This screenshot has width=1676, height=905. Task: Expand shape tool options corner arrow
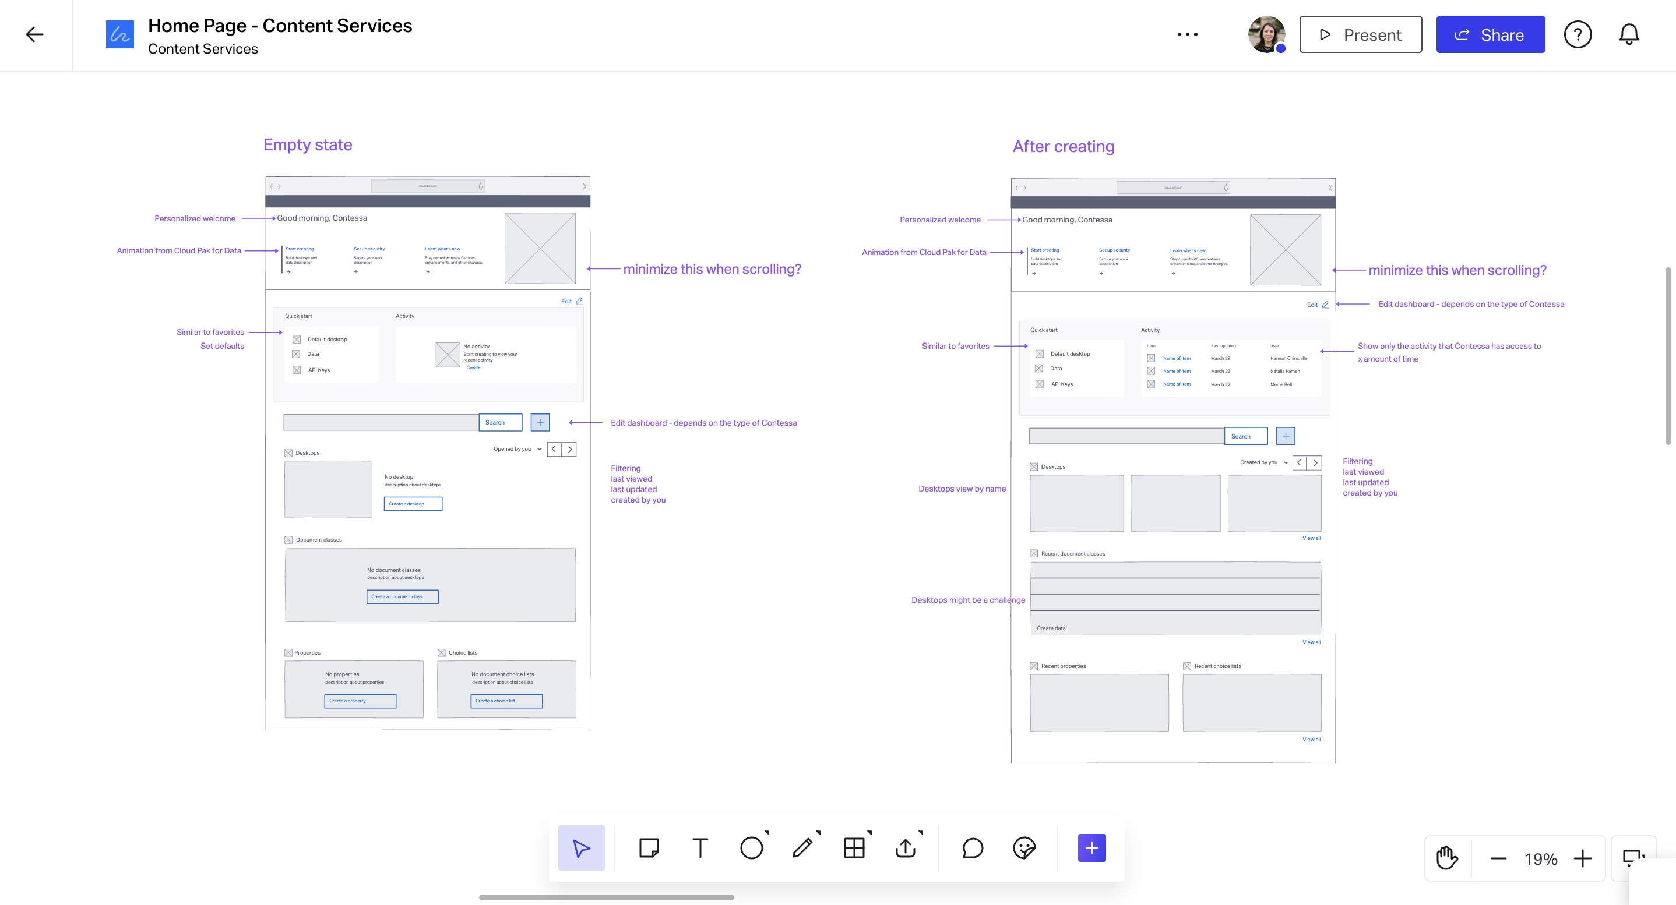coord(767,833)
